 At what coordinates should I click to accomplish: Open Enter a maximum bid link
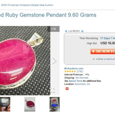coord(107,59)
